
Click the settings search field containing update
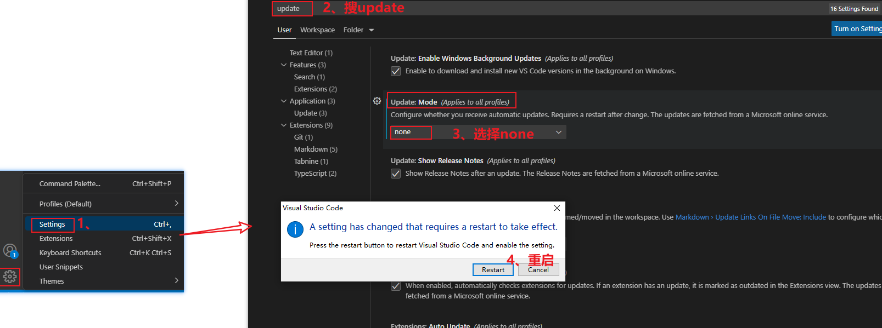click(549, 8)
